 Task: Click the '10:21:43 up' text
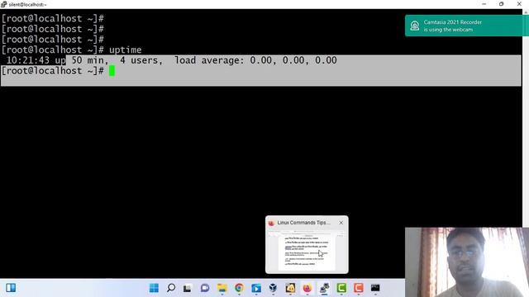coord(36,60)
